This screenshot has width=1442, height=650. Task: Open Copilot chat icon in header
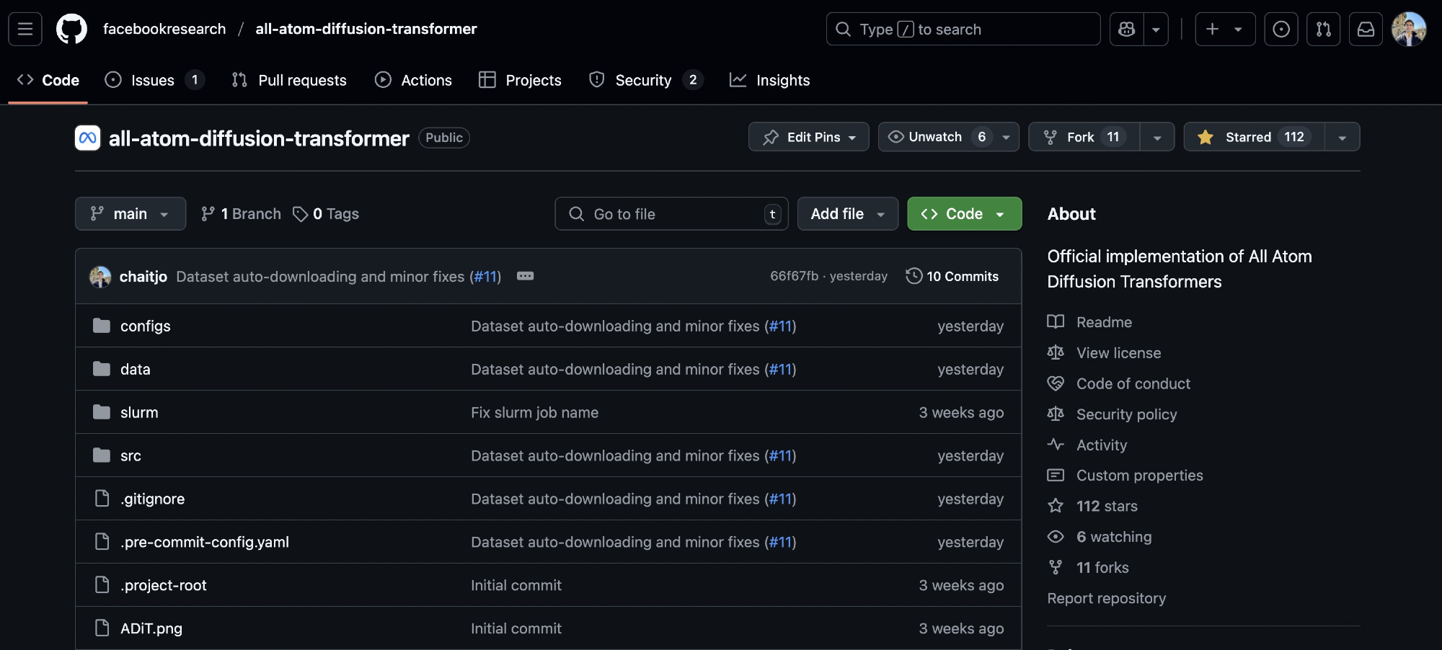pyautogui.click(x=1126, y=29)
